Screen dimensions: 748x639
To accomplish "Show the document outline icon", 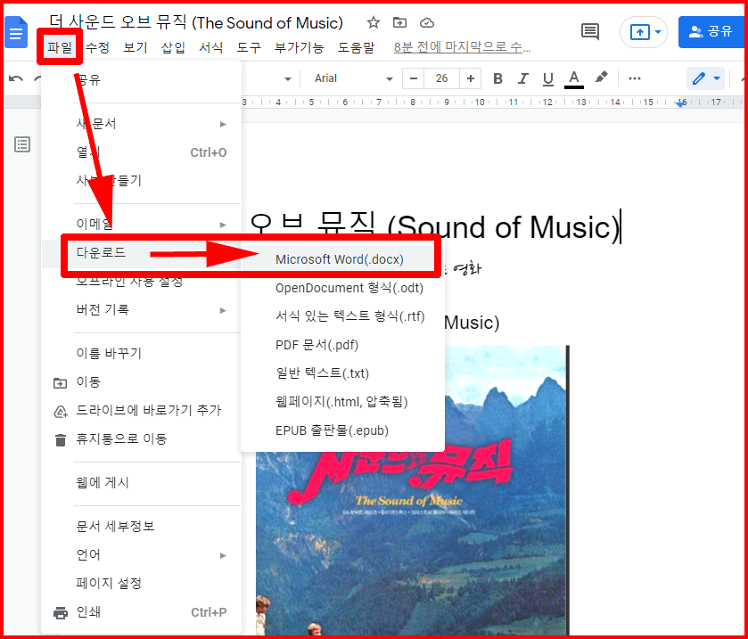I will [x=22, y=144].
